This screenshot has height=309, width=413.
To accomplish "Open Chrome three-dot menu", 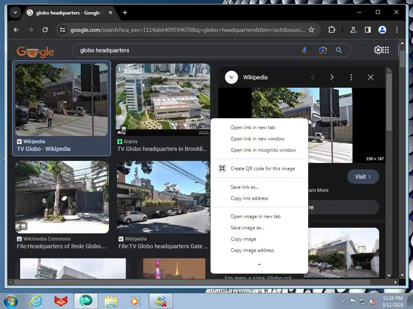I will (397, 30).
